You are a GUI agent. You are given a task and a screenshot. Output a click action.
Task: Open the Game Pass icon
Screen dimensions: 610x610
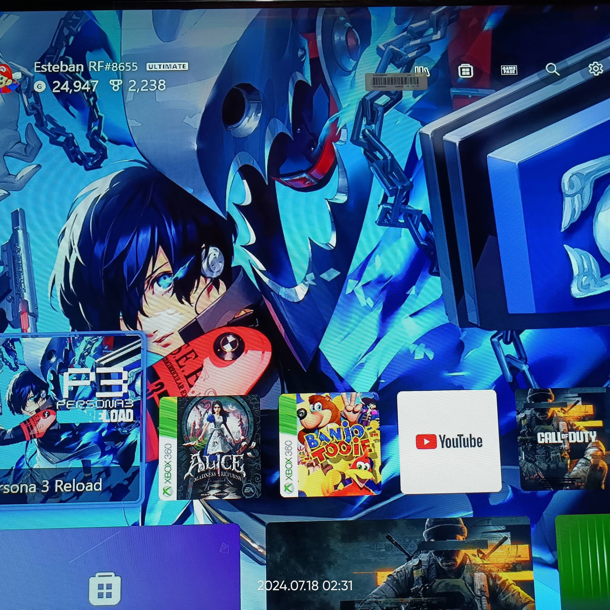(509, 70)
